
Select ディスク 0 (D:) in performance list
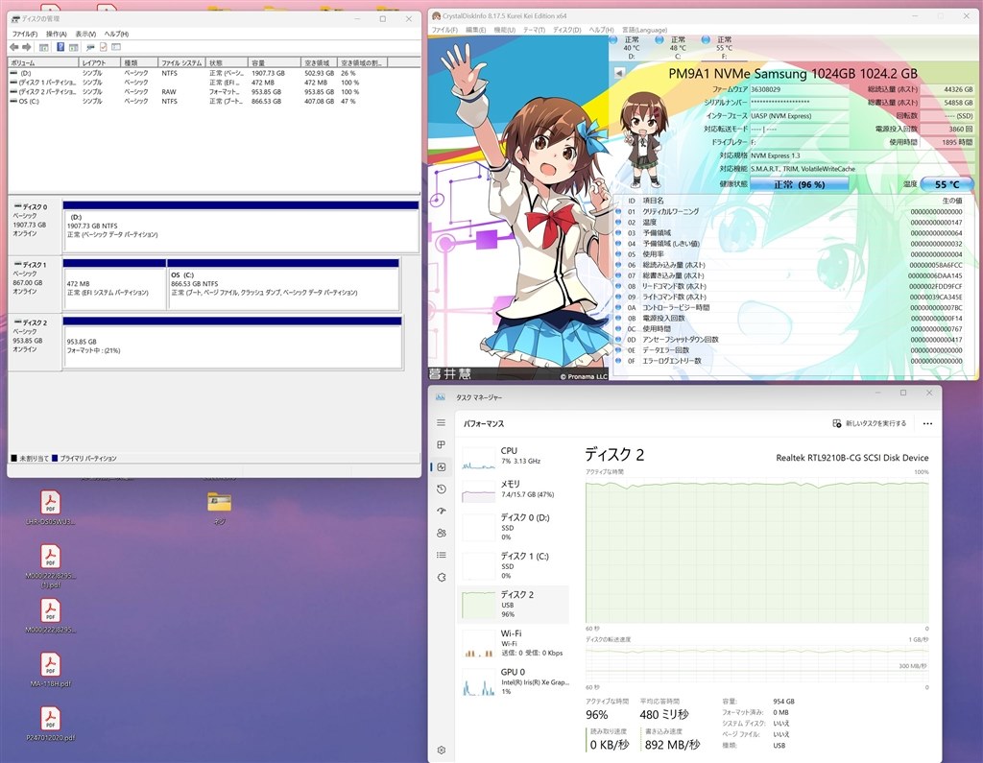pyautogui.click(x=513, y=528)
